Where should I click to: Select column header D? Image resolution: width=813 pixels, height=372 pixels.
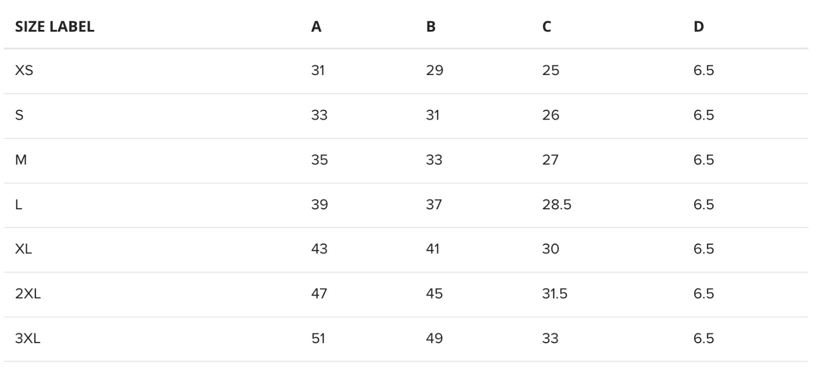[x=699, y=26]
